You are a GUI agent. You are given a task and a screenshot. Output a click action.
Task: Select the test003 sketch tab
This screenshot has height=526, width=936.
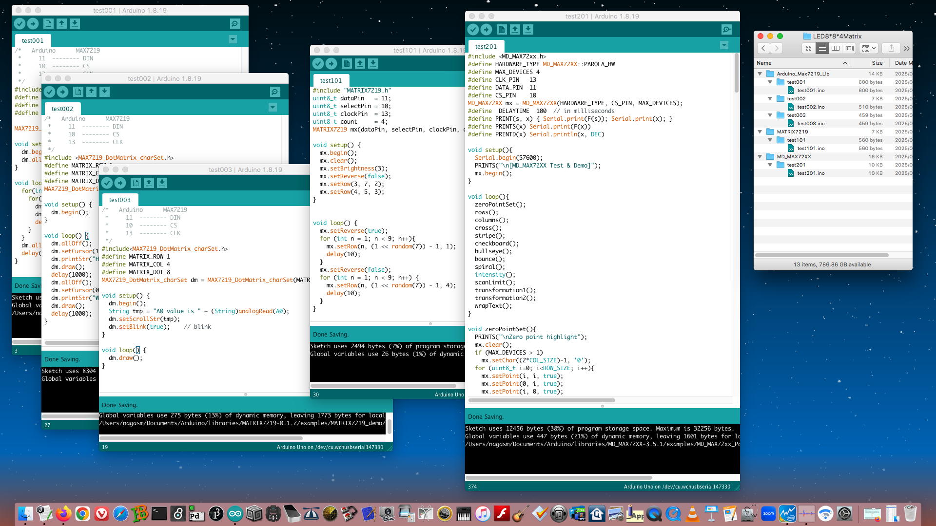tap(119, 200)
